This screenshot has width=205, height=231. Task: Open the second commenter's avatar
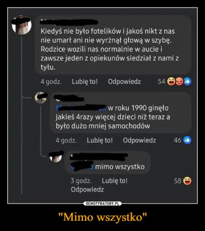click(x=40, y=98)
